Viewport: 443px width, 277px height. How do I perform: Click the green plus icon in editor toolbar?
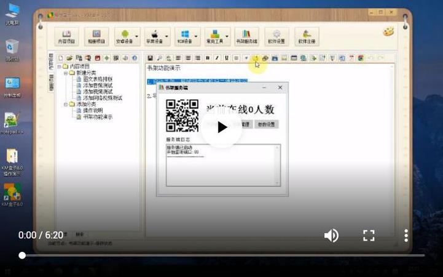[313, 58]
